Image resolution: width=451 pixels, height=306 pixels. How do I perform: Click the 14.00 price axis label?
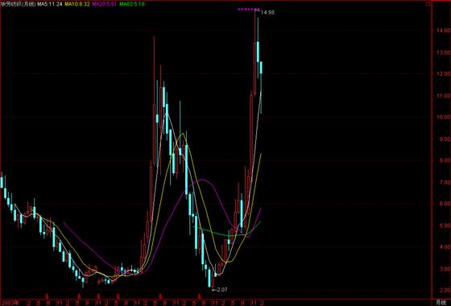click(x=443, y=31)
